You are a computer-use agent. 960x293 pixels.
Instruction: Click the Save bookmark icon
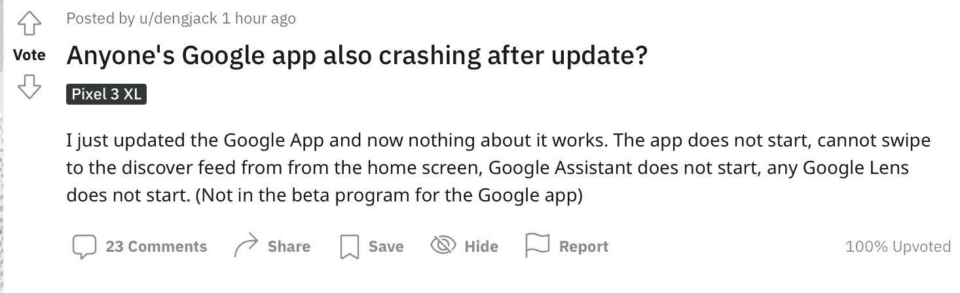tap(350, 247)
